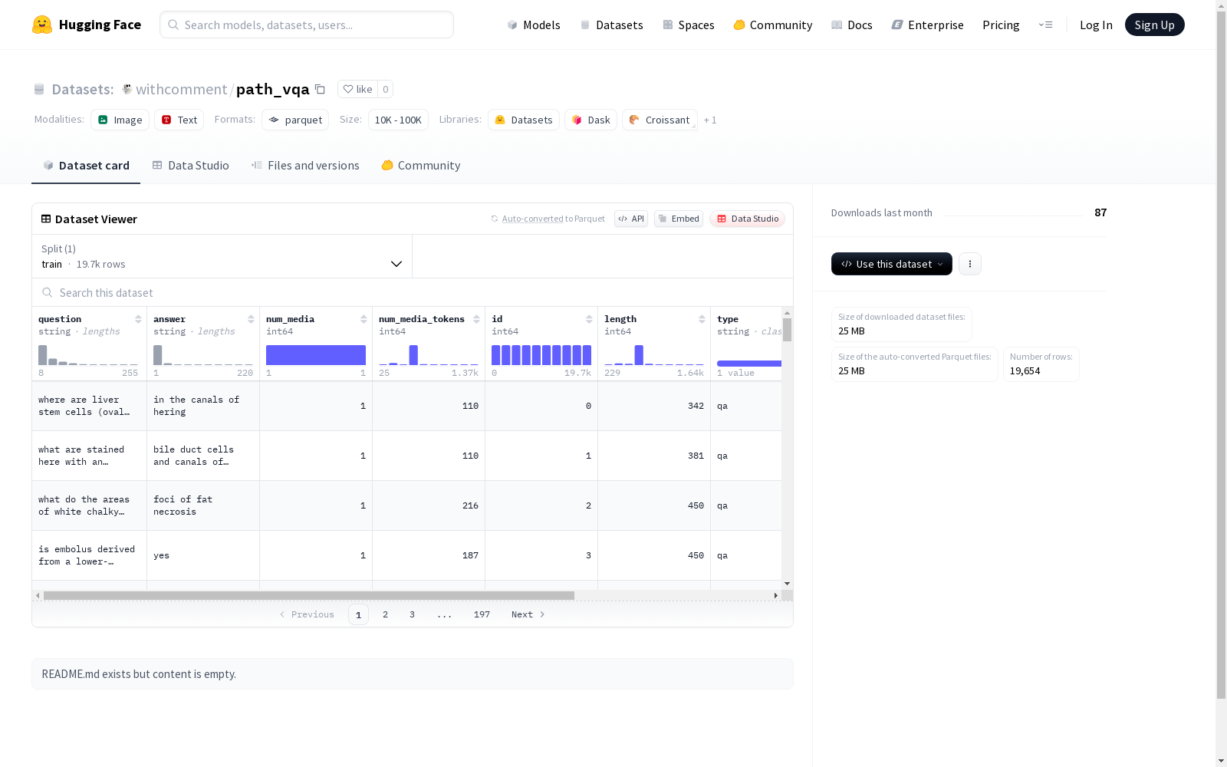The width and height of the screenshot is (1227, 767).
Task: Open the Models menu item
Action: tap(534, 25)
